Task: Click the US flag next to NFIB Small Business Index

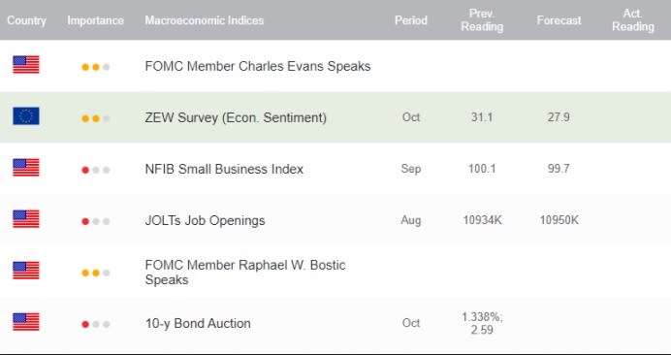Action: tap(26, 168)
